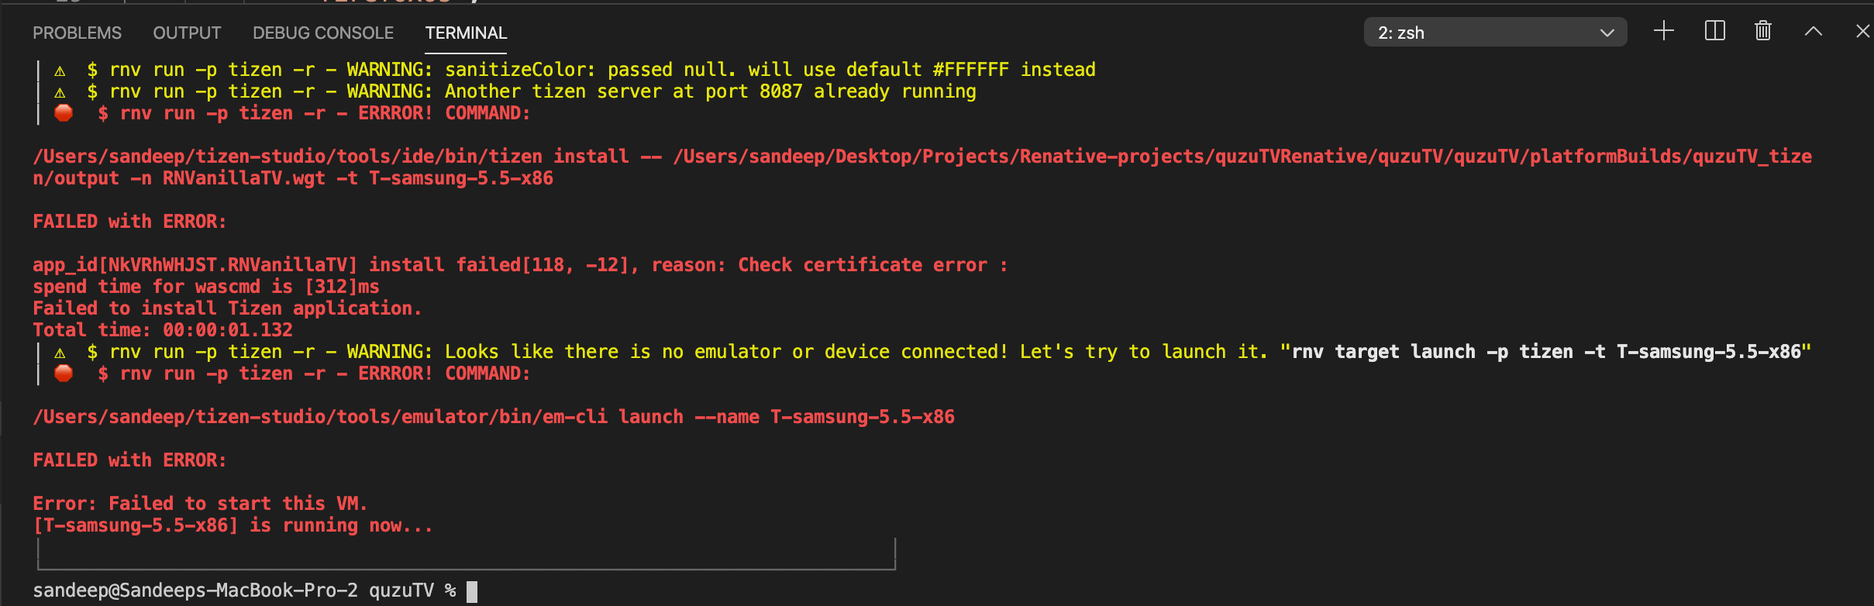Split the terminal using the split icon
This screenshot has height=606, width=1874.
pyautogui.click(x=1714, y=31)
